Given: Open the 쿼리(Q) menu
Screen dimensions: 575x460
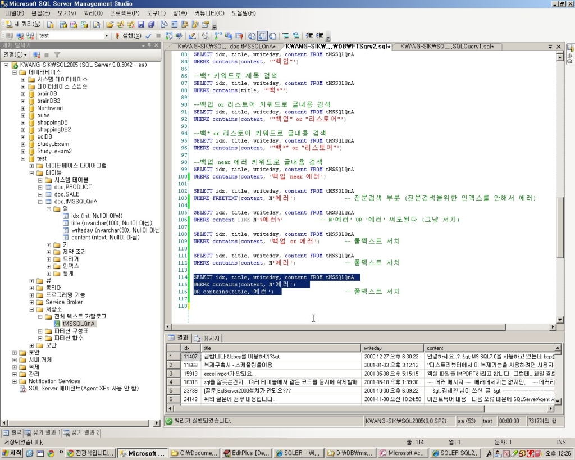Looking at the screenshot, I should [x=93, y=13].
